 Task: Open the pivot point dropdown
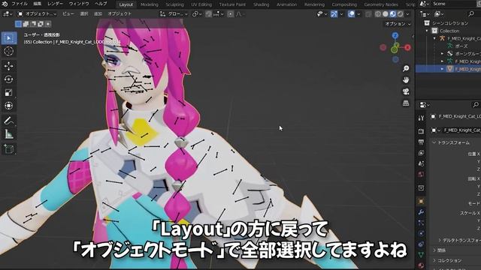(197, 14)
